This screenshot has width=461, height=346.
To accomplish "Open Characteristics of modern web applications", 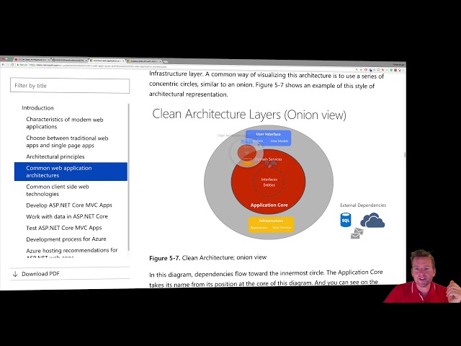I will [65, 123].
